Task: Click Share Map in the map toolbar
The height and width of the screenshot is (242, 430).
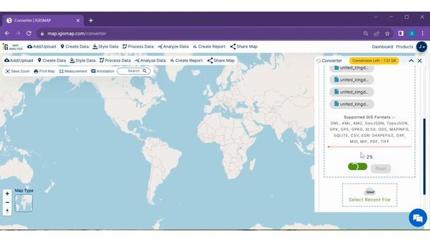Action: click(x=221, y=61)
